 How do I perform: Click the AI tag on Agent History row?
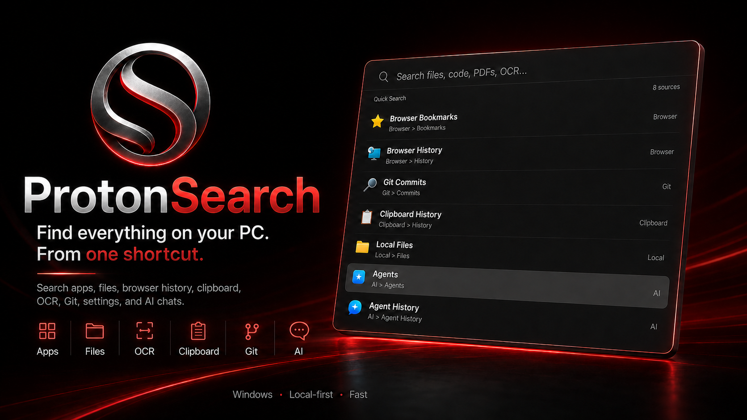pyautogui.click(x=654, y=327)
